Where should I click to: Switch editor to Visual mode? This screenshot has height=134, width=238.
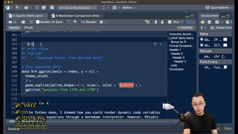coord(28,28)
